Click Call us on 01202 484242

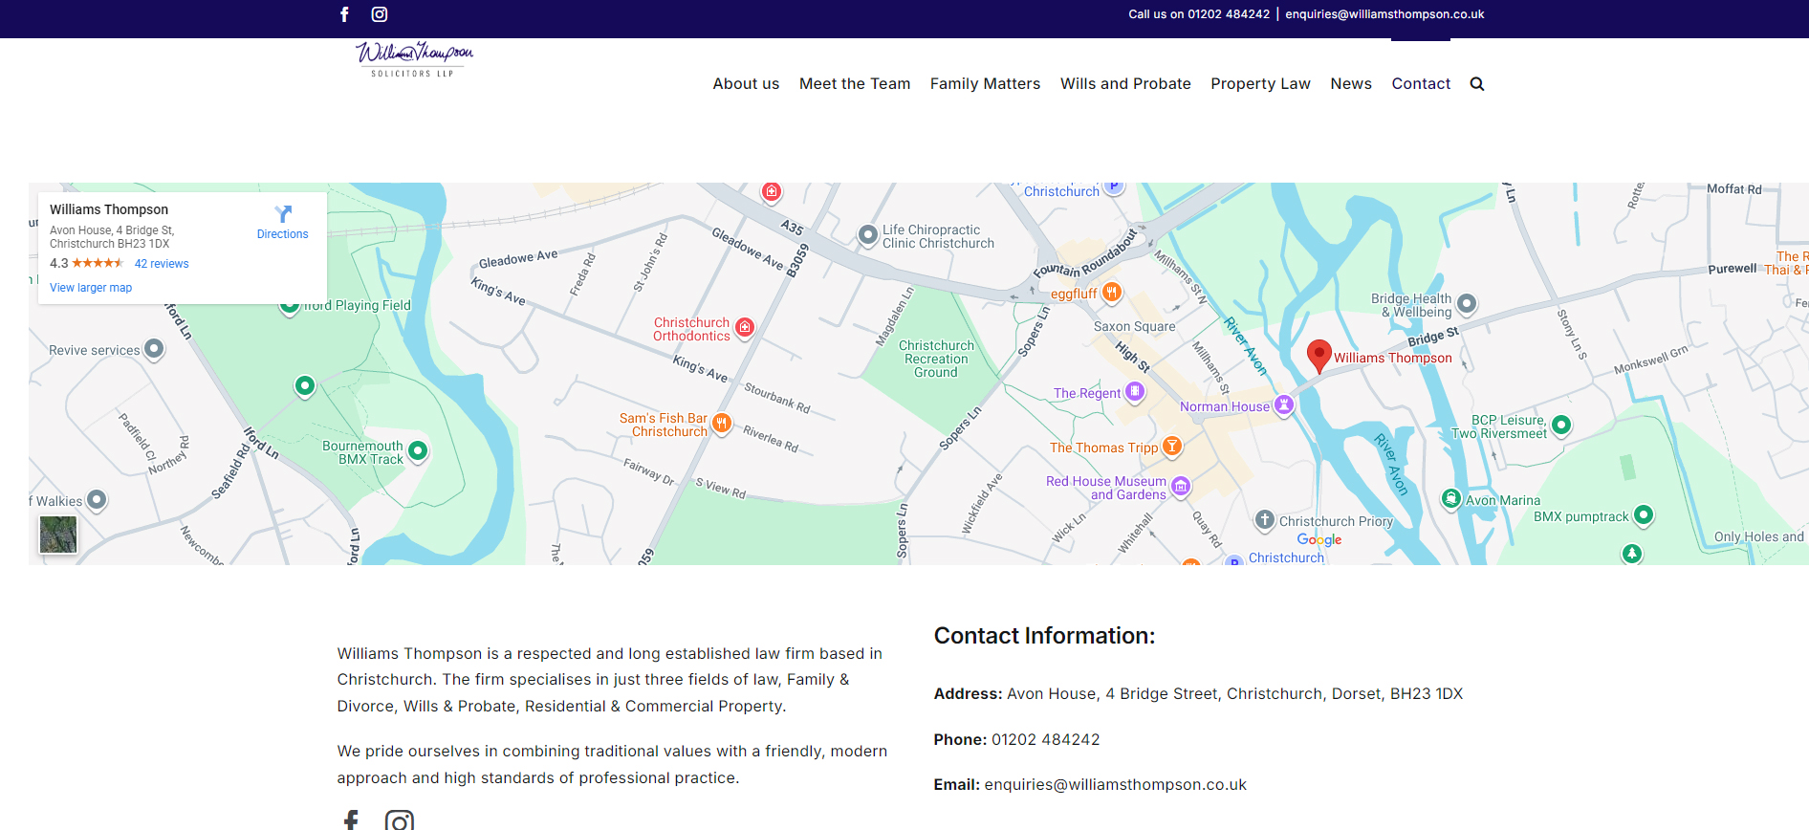1199,14
